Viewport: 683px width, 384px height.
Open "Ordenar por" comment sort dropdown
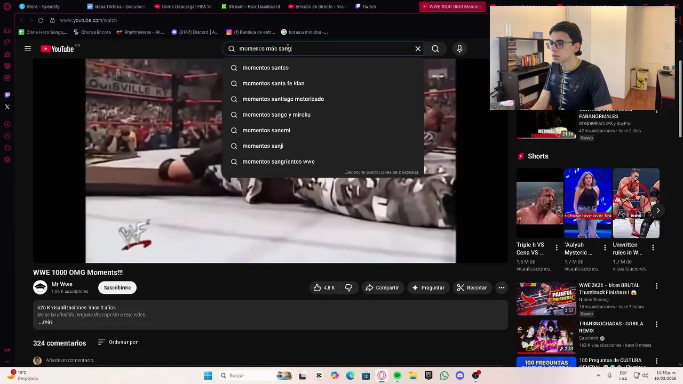point(118,342)
